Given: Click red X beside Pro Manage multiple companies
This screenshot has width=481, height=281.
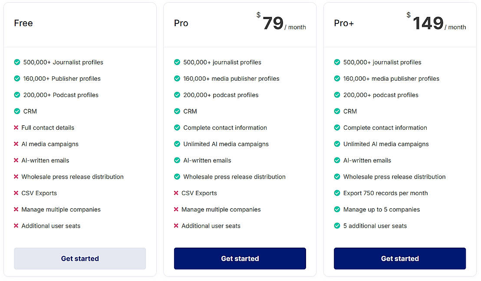Looking at the screenshot, I should pyautogui.click(x=176, y=209).
